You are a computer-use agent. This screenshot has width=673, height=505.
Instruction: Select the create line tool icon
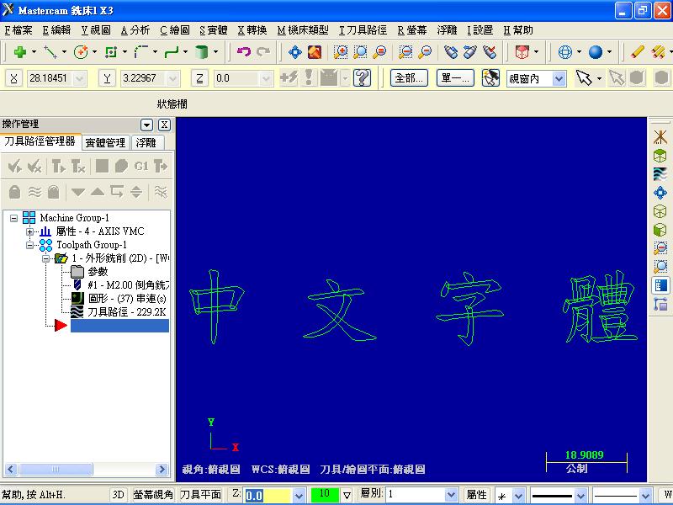50,52
